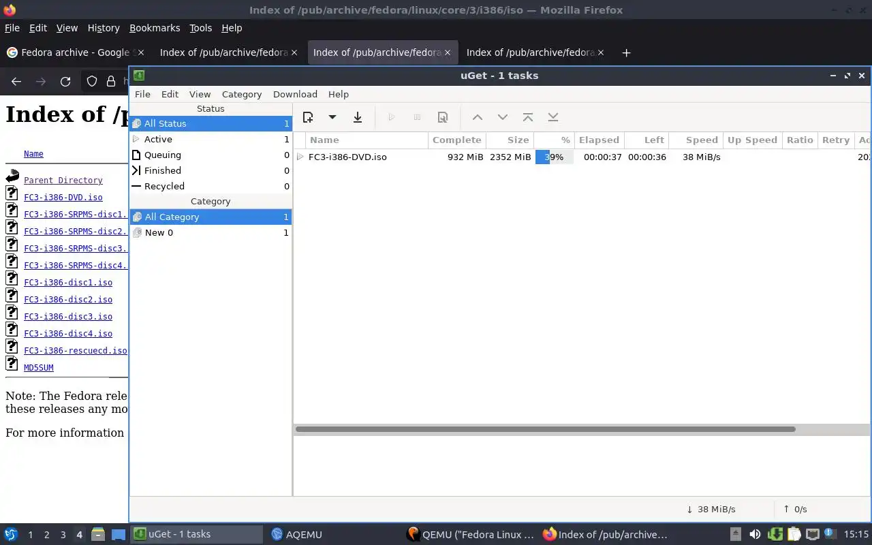This screenshot has height=545, width=872.
Task: Click the Firefox Reload button
Action: 65,82
